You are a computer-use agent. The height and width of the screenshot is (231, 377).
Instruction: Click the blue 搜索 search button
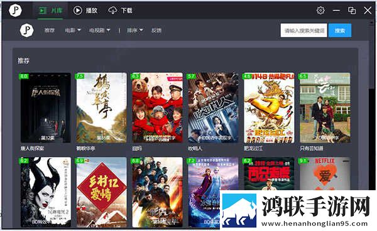point(340,31)
